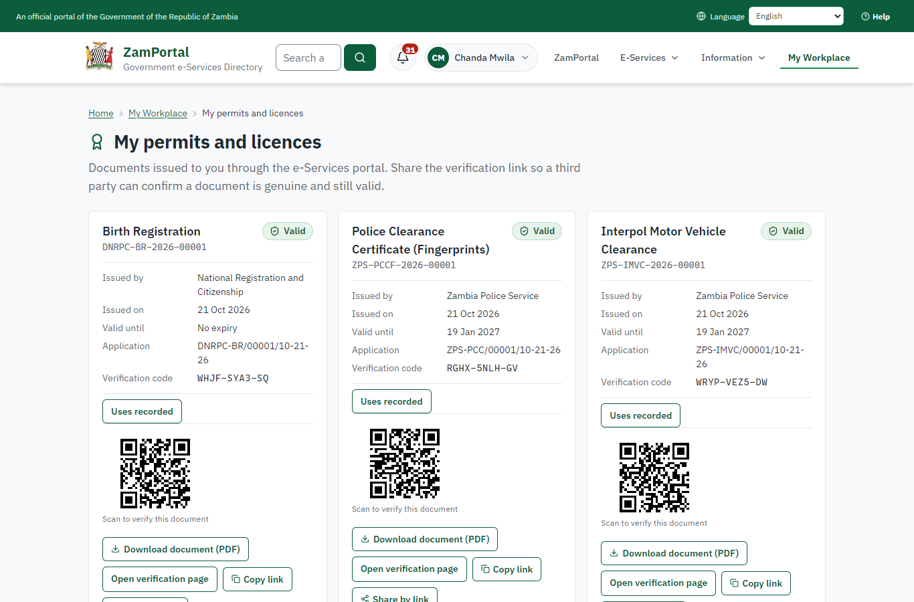Viewport: 914px width, 602px height.
Task: Download the Birth Registration PDF
Action: 175,549
